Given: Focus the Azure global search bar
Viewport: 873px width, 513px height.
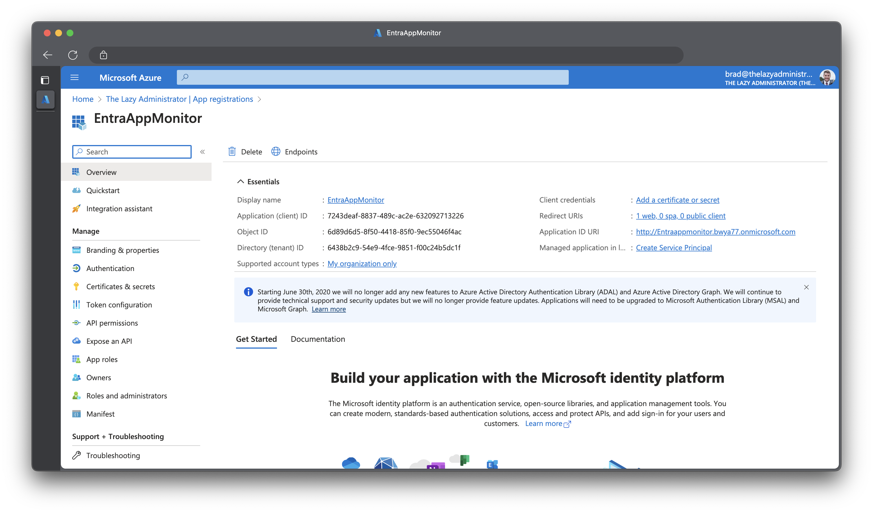Looking at the screenshot, I should (x=373, y=77).
